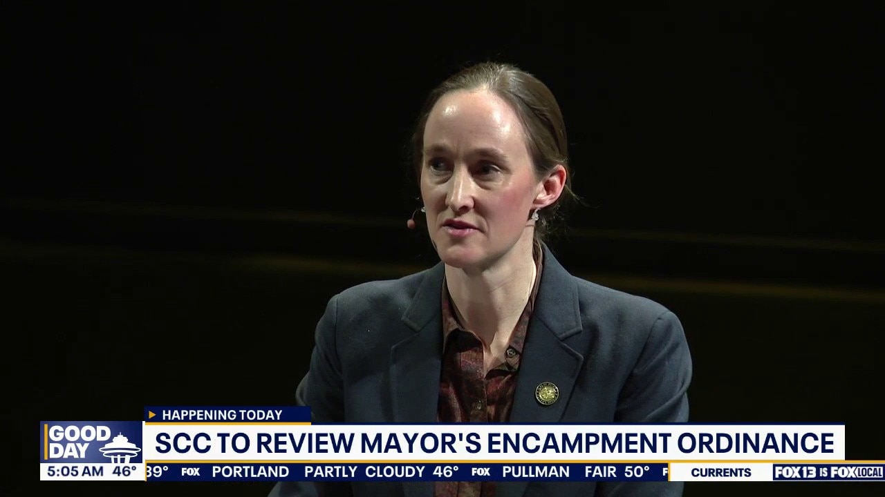Viewport: 885px width, 497px height.
Task: Click the 5:05 AM clock display
Action: 75,472
